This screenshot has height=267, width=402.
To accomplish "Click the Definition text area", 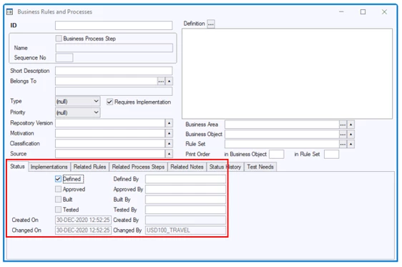I will tap(287, 74).
